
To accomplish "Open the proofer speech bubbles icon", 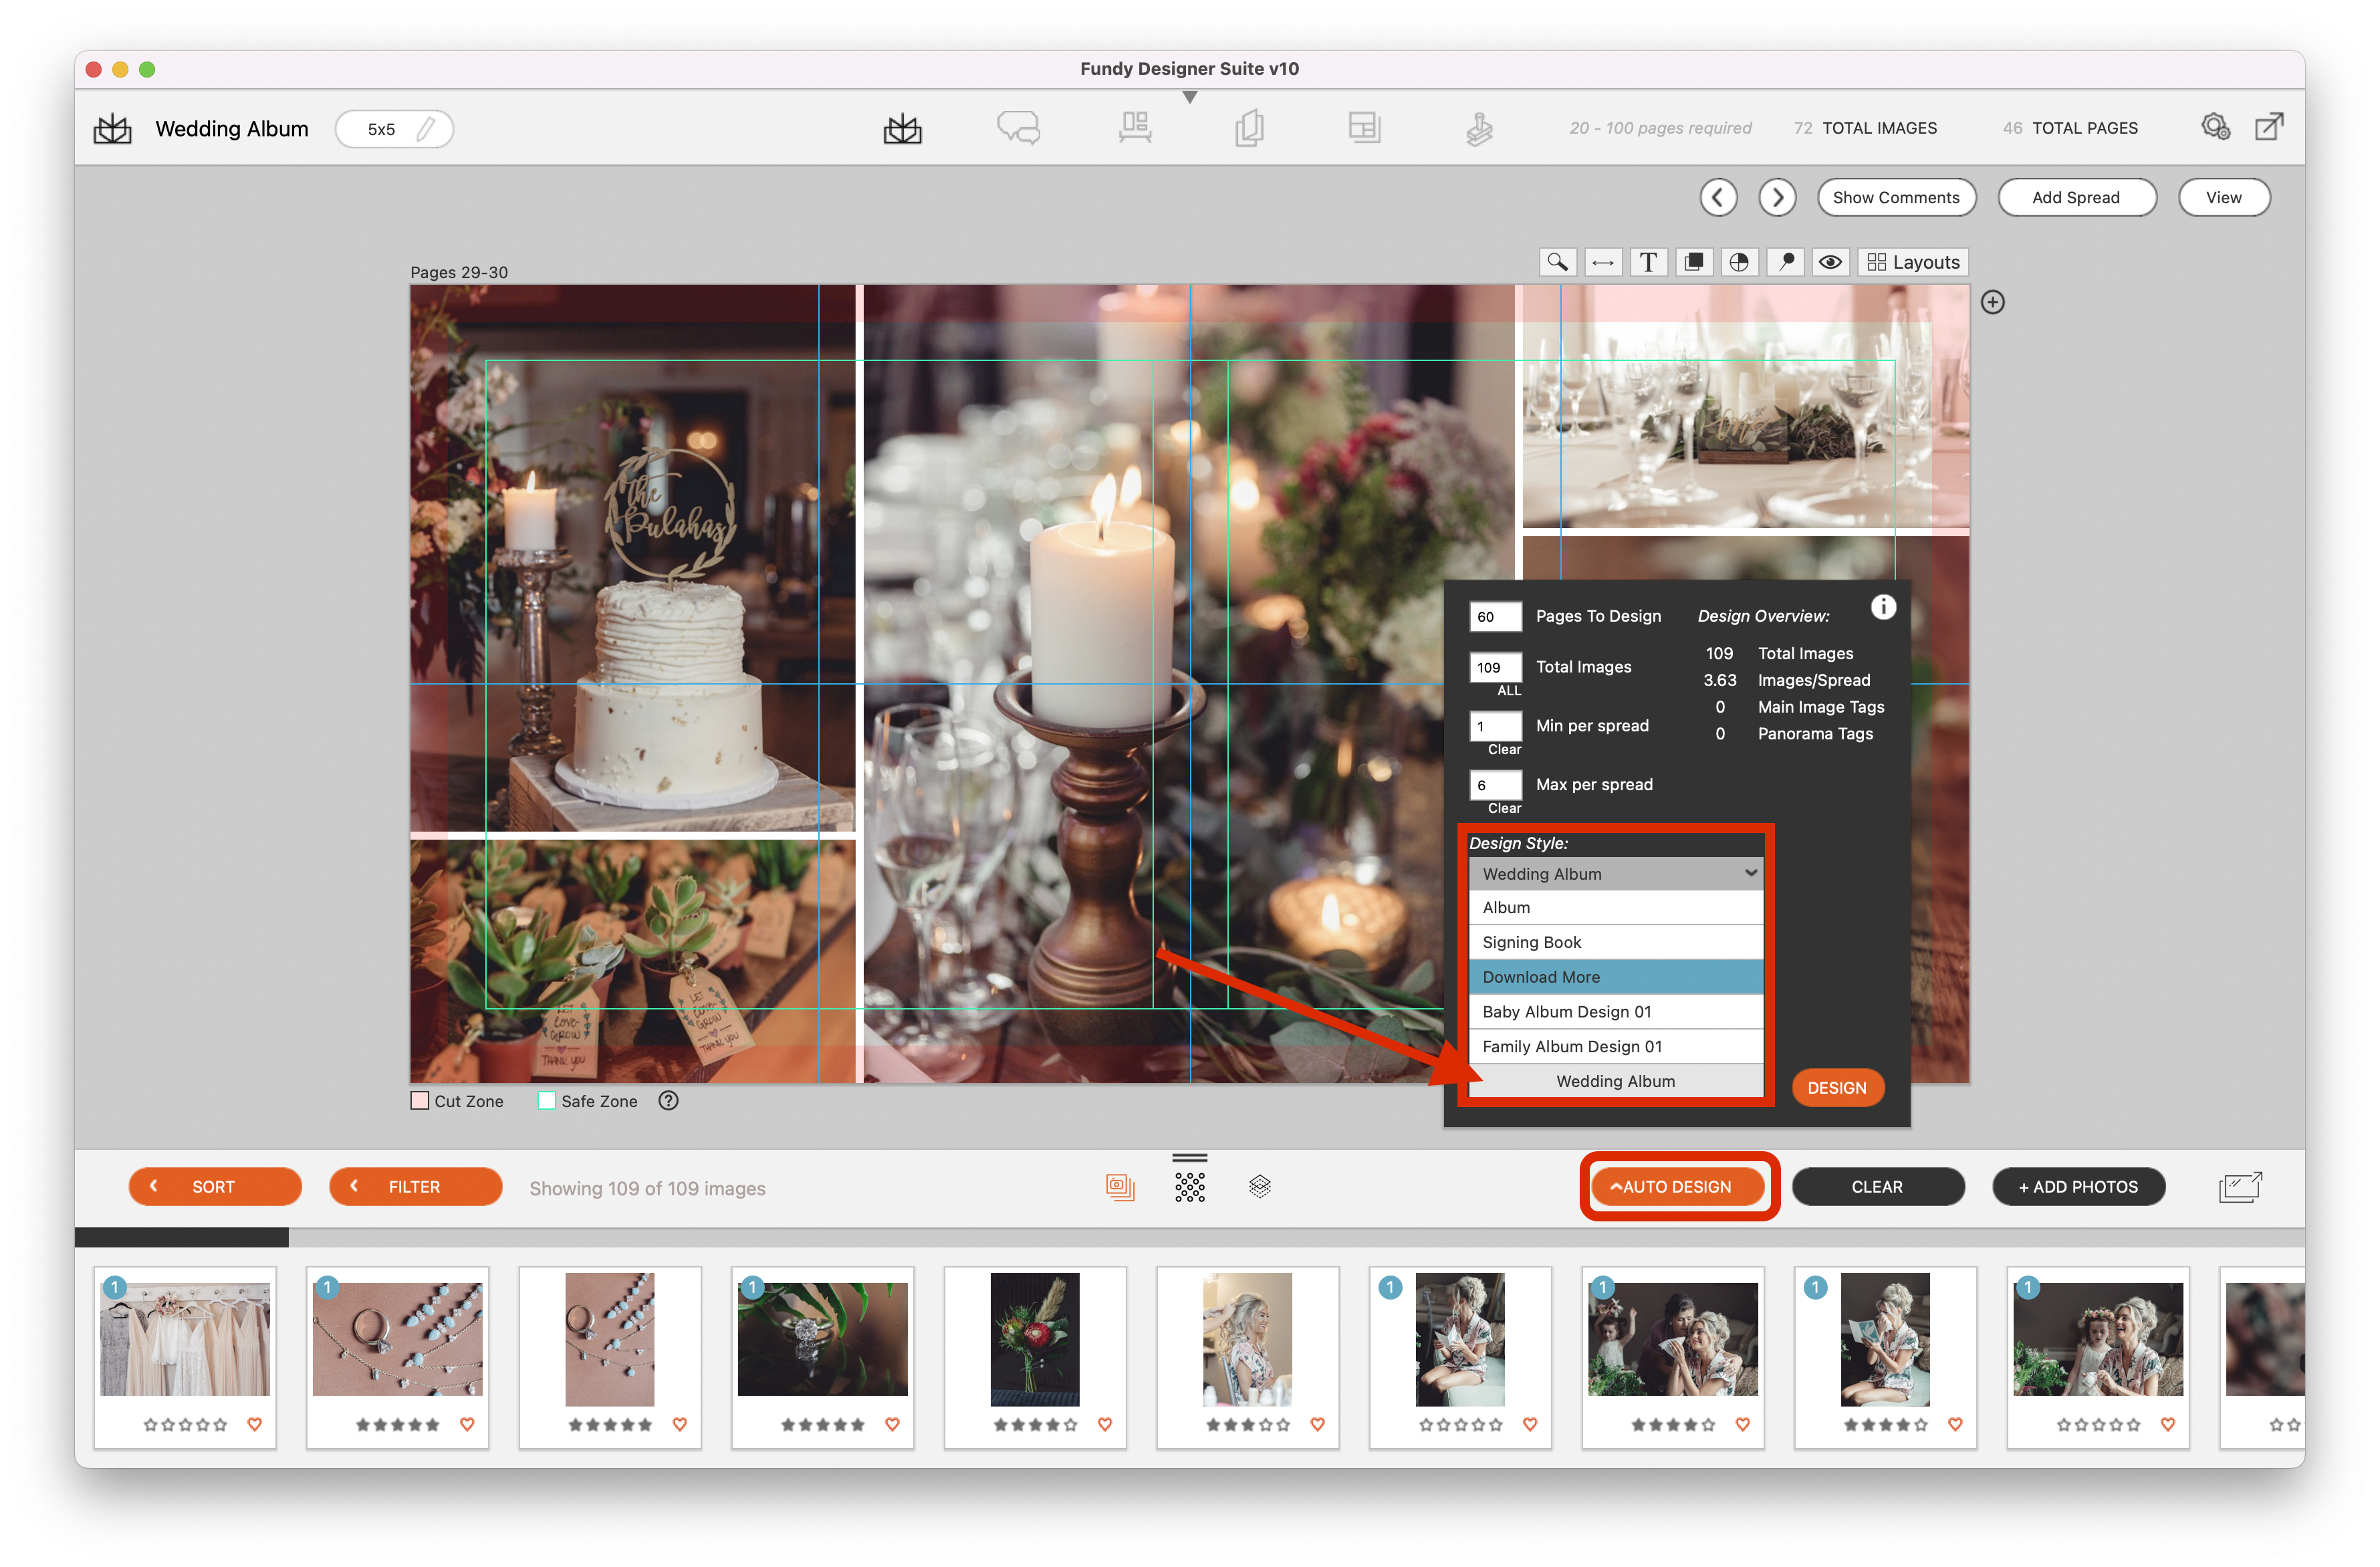I will [1018, 129].
